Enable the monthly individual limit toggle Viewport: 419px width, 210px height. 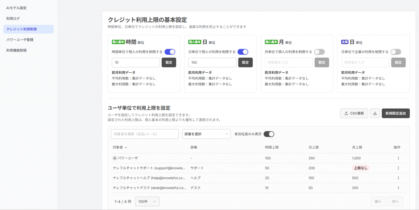point(319,52)
